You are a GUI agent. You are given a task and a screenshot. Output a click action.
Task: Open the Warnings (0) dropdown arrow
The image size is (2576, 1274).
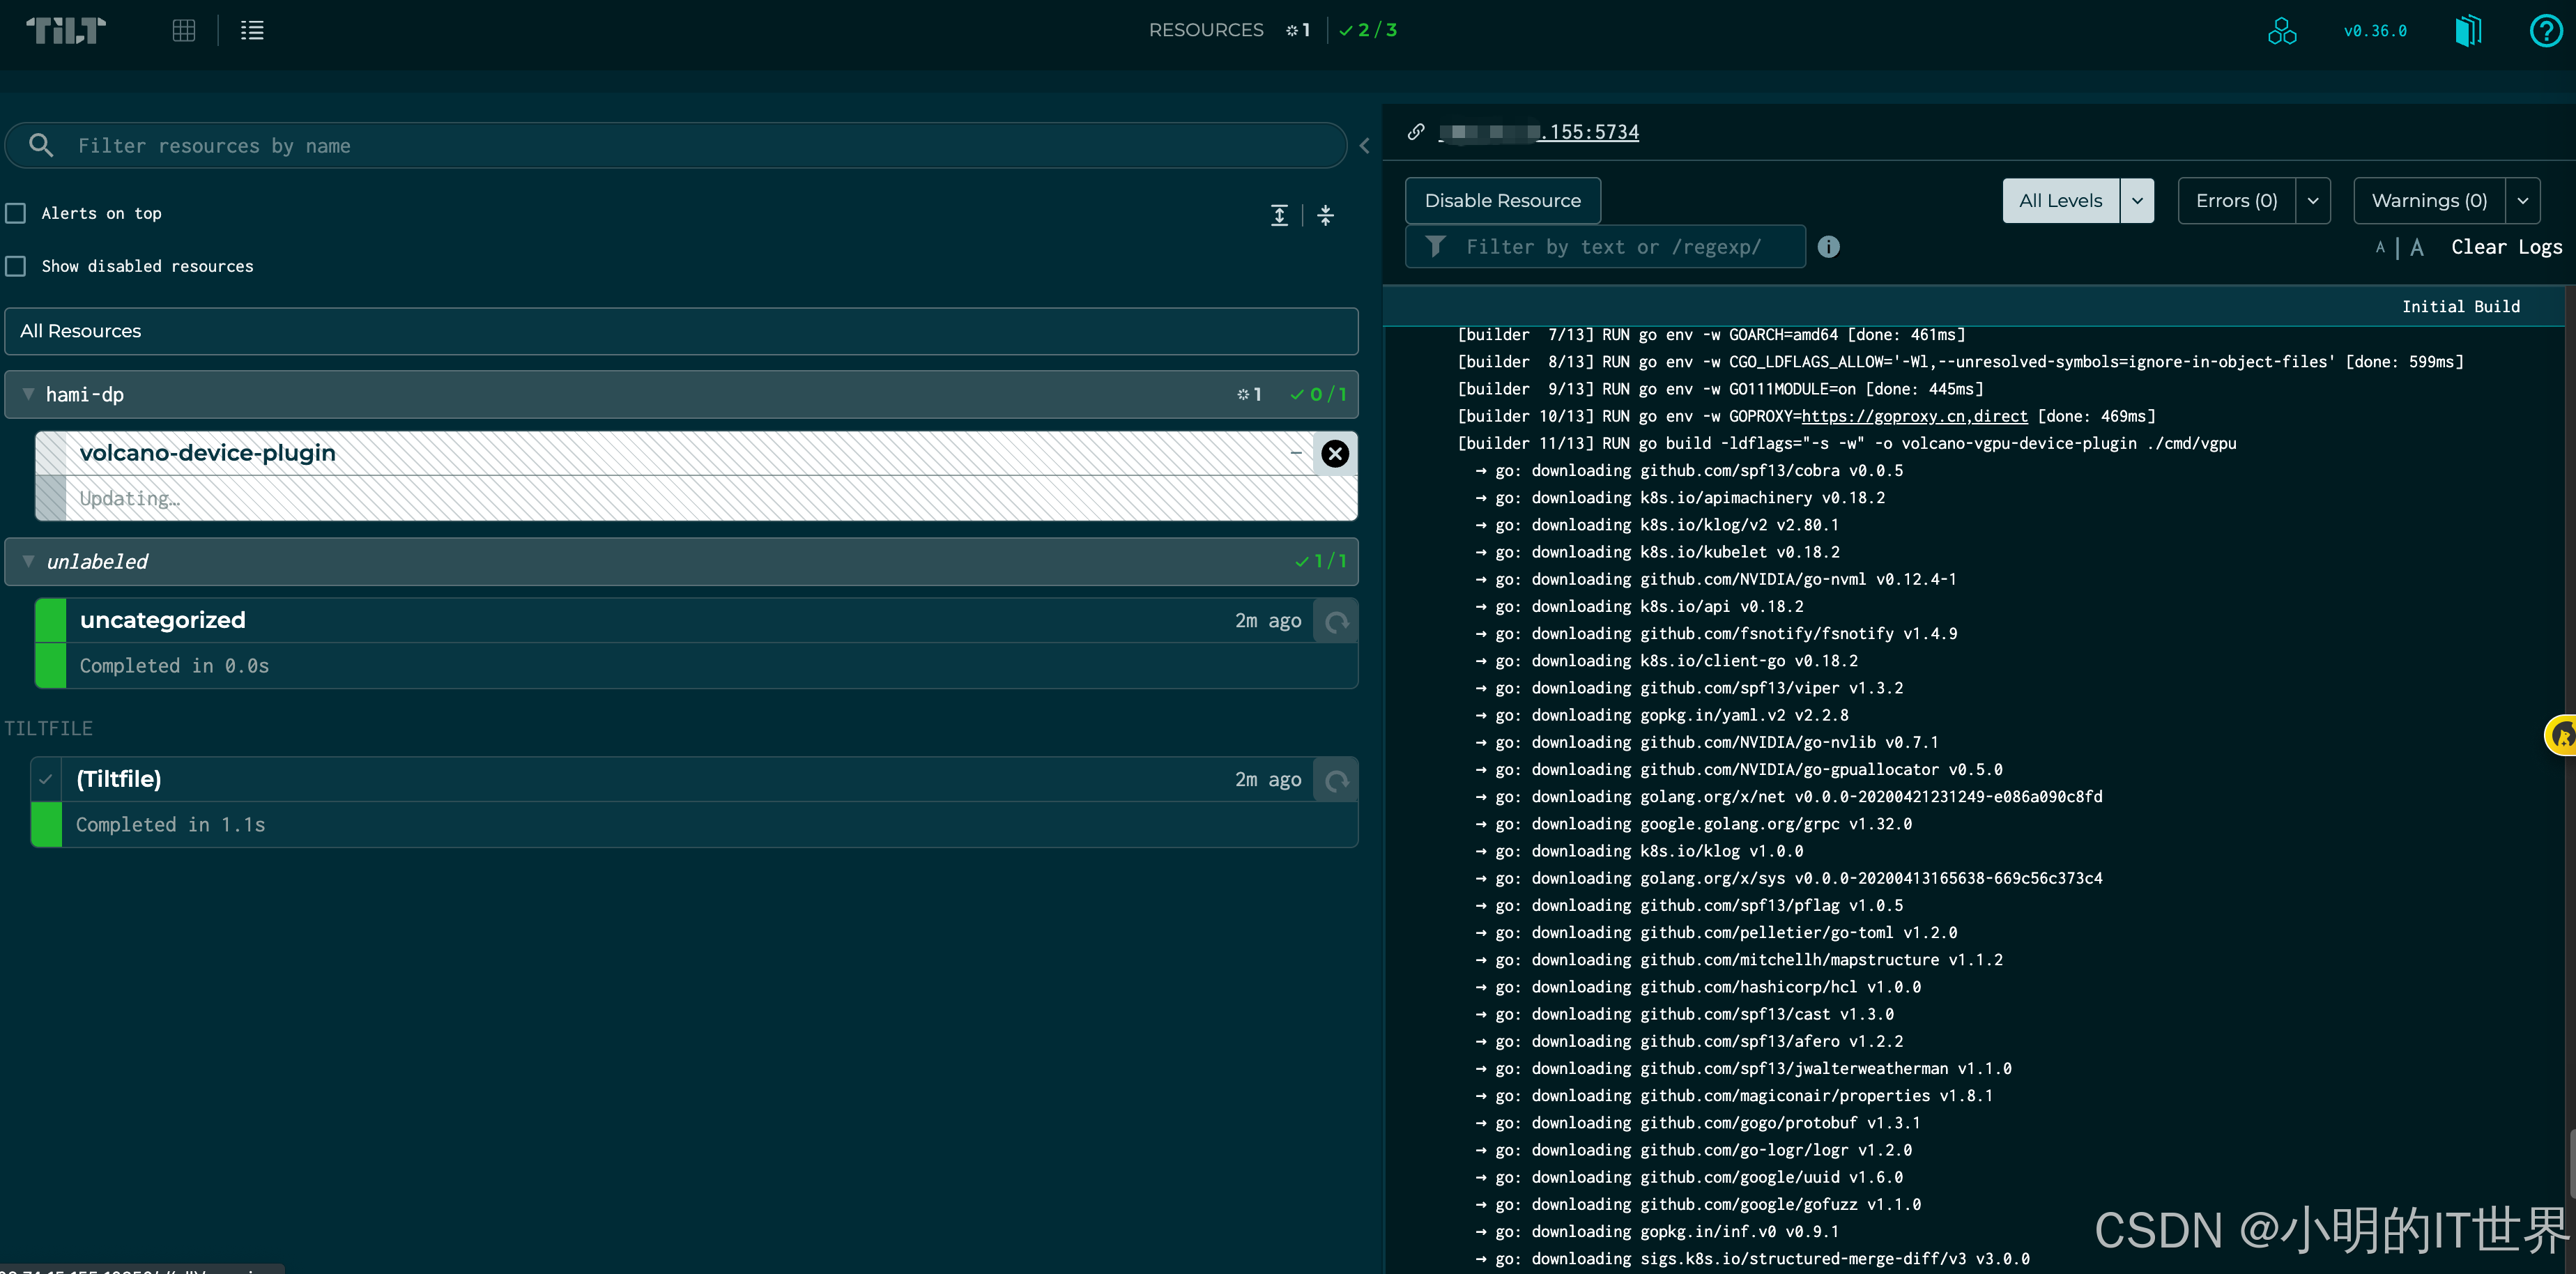[2522, 201]
